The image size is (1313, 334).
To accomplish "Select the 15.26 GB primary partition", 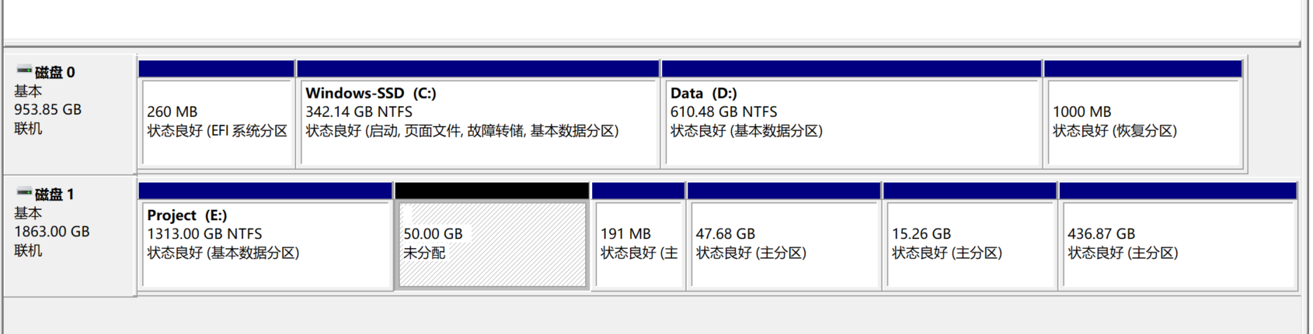I will (x=970, y=243).
